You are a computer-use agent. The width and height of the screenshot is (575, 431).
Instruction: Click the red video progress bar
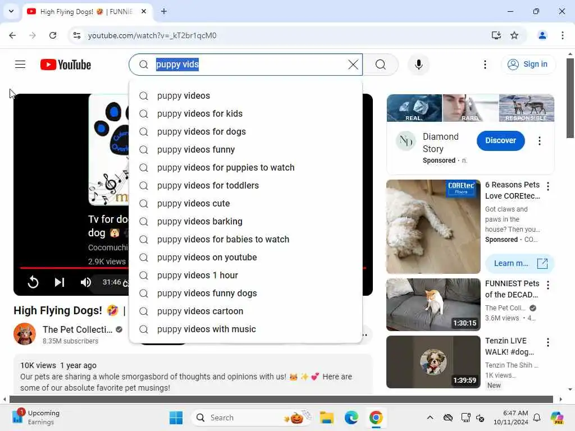(x=75, y=268)
